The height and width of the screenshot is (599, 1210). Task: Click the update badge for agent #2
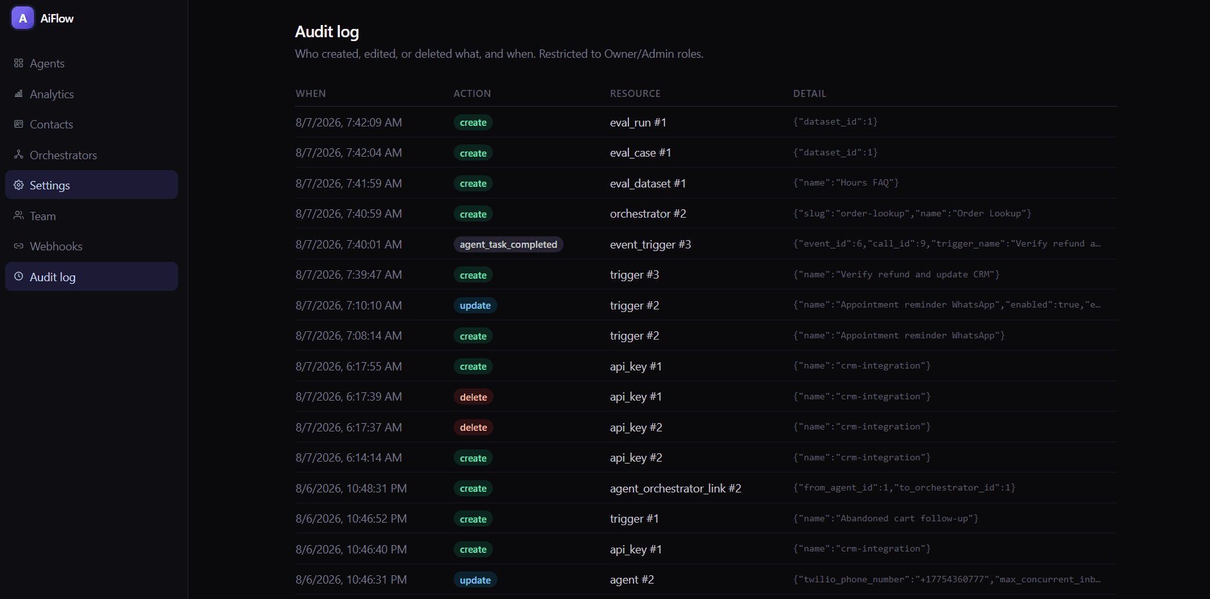click(475, 580)
